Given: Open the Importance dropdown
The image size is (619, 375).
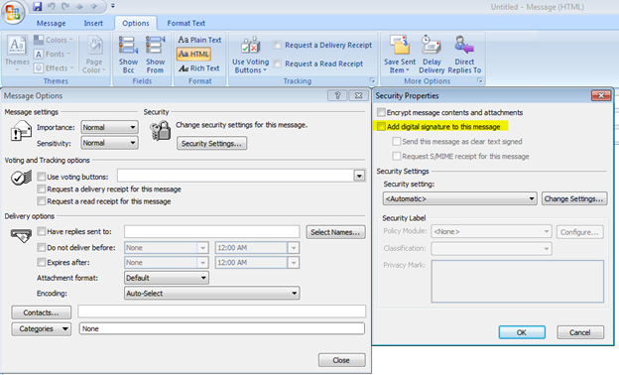Looking at the screenshot, I should coord(109,128).
